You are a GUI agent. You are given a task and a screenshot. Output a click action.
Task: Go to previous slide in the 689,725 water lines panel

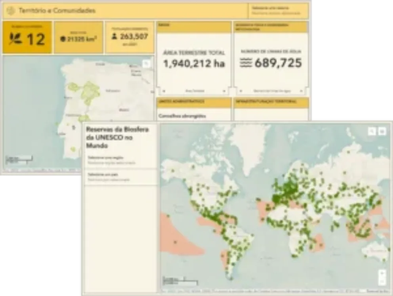coord(241,91)
